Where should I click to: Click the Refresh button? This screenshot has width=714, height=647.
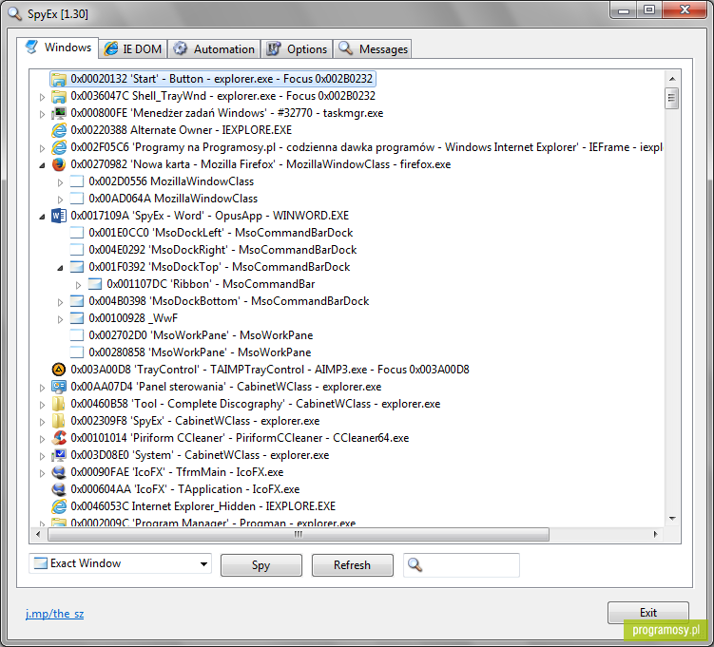pos(352,565)
